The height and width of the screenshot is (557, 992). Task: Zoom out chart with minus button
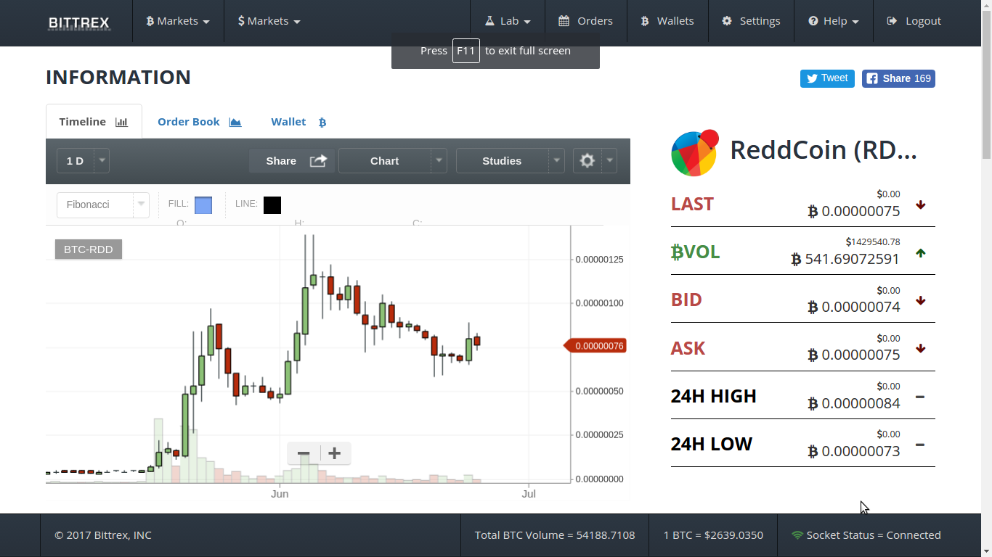(x=304, y=454)
